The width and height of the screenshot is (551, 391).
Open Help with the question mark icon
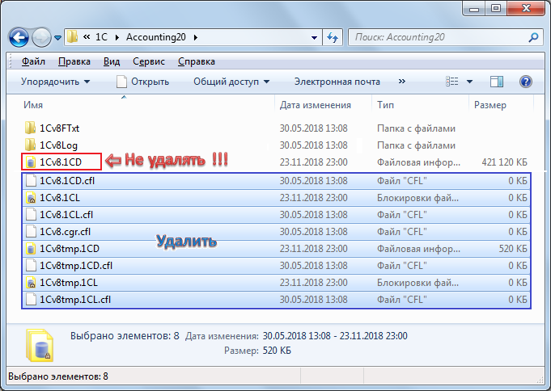(x=525, y=82)
